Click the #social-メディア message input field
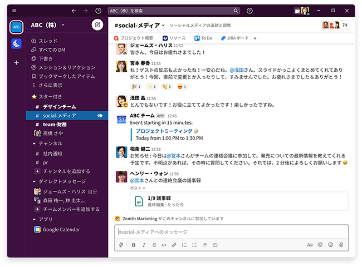This screenshot has width=362, height=267. tap(231, 232)
